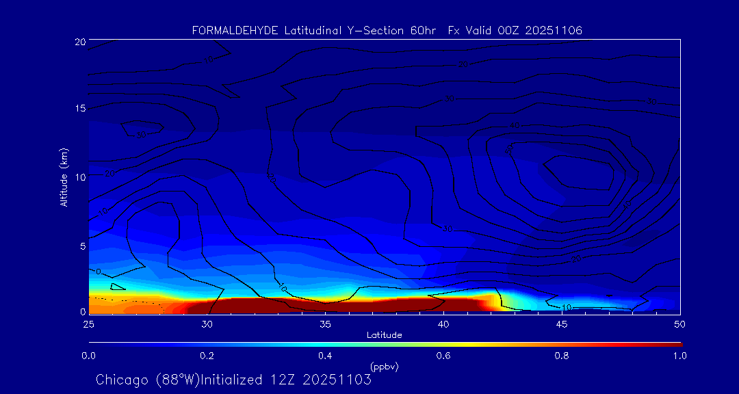The height and width of the screenshot is (394, 739).
Task: Click the altitude 15 tick label
Action: [79, 109]
